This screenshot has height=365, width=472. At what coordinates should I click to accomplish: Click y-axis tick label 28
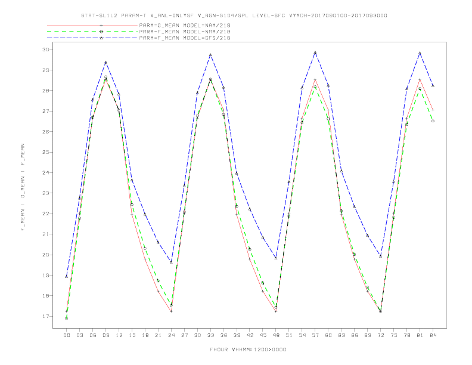pyautogui.click(x=46, y=90)
